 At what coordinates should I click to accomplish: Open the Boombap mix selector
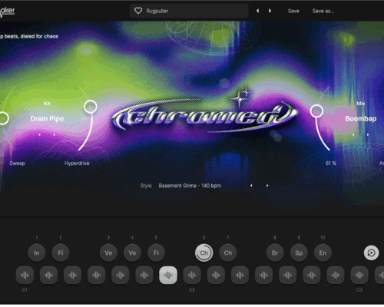click(361, 119)
